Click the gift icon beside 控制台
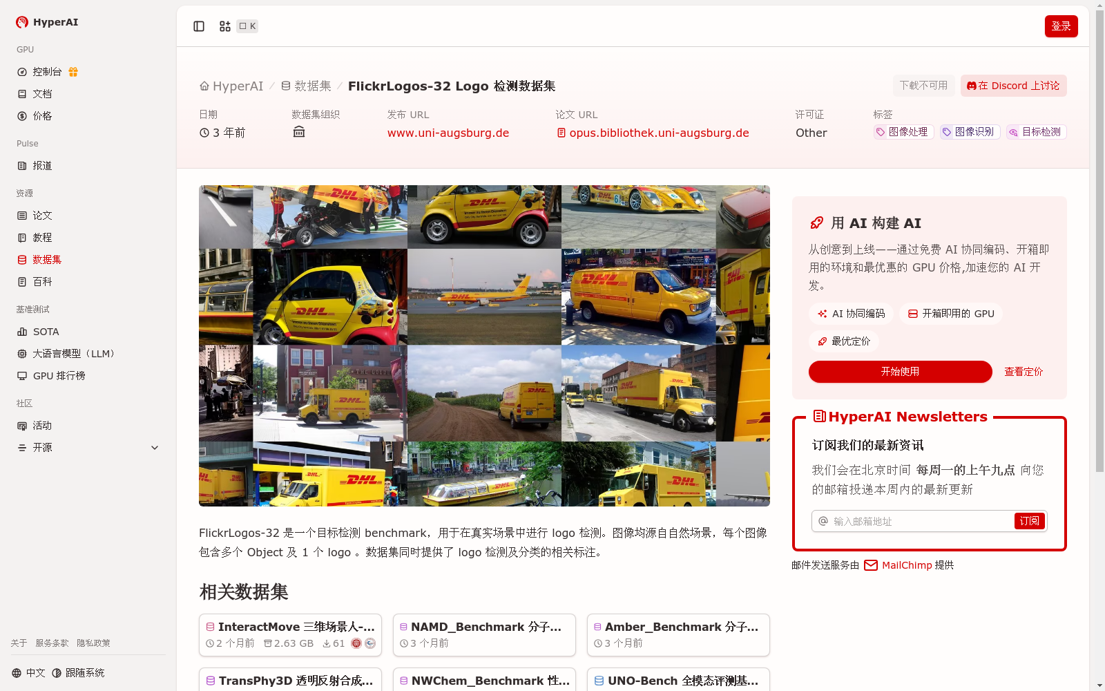This screenshot has width=1105, height=691. coord(73,72)
